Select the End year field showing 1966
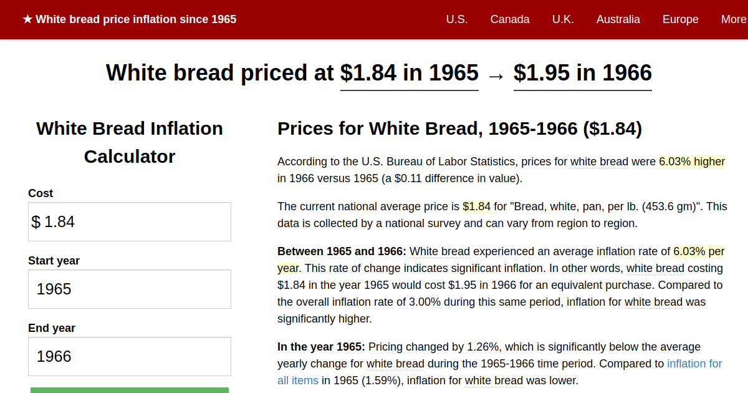The height and width of the screenshot is (393, 748). coord(129,356)
